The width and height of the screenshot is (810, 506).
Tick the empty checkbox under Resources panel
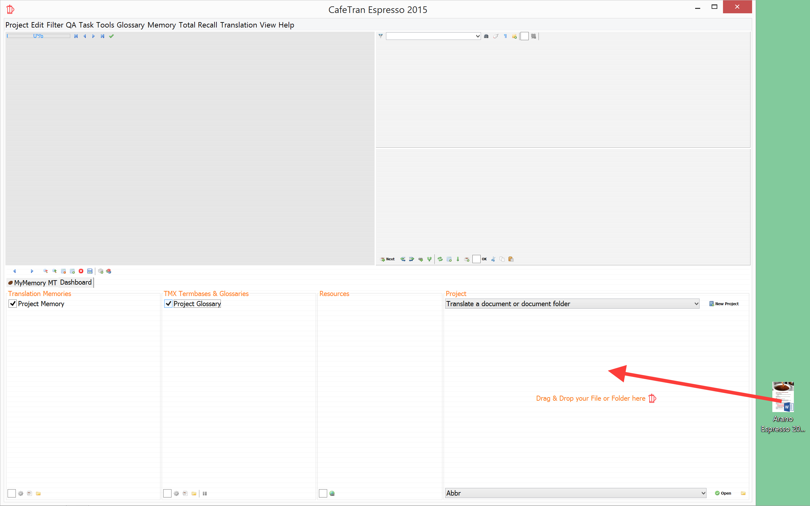click(x=323, y=493)
